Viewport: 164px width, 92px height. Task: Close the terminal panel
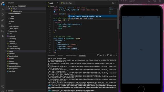click(117, 55)
